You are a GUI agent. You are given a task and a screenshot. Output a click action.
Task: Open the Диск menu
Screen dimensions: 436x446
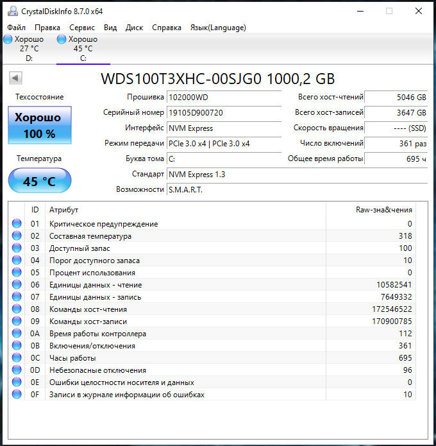(x=134, y=28)
